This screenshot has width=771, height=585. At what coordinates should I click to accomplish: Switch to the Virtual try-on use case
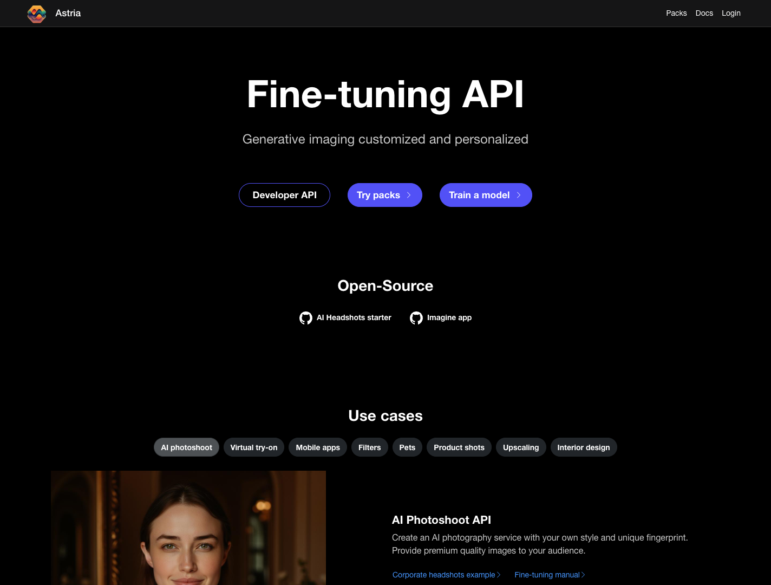(253, 447)
